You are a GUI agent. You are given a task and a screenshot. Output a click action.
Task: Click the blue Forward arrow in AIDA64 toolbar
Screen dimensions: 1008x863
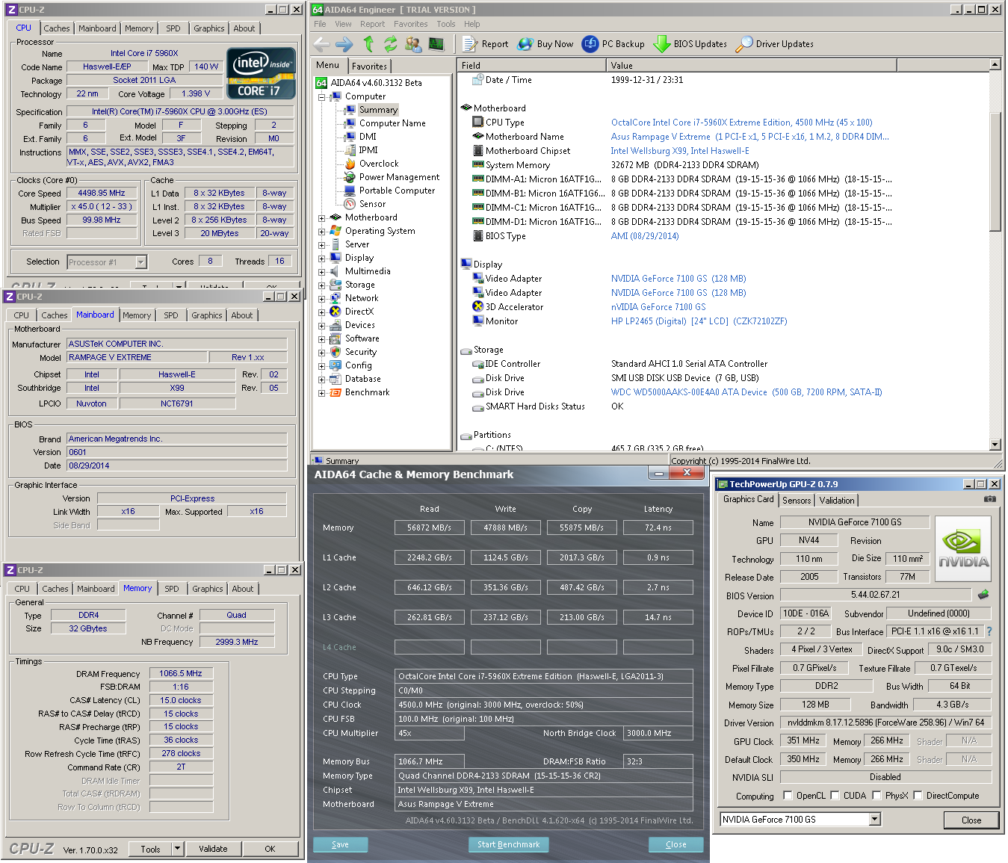[x=344, y=44]
